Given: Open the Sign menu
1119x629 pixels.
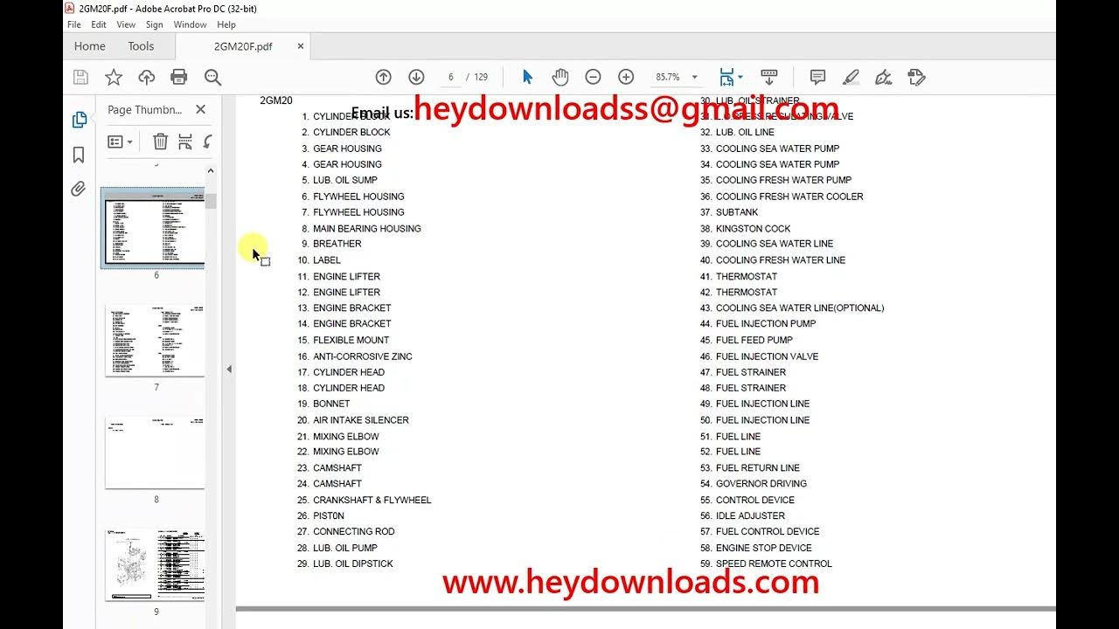Looking at the screenshot, I should coord(155,24).
